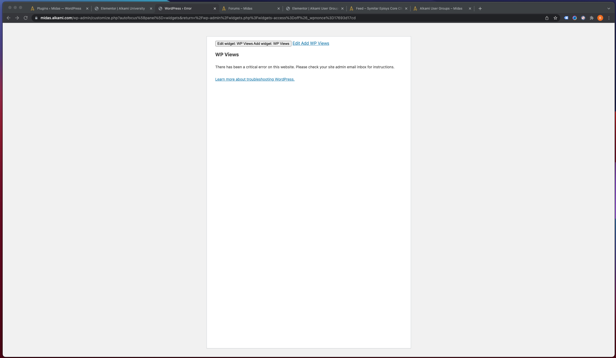
Task: Switch to Elementor | Alkami University tab
Action: tap(123, 9)
